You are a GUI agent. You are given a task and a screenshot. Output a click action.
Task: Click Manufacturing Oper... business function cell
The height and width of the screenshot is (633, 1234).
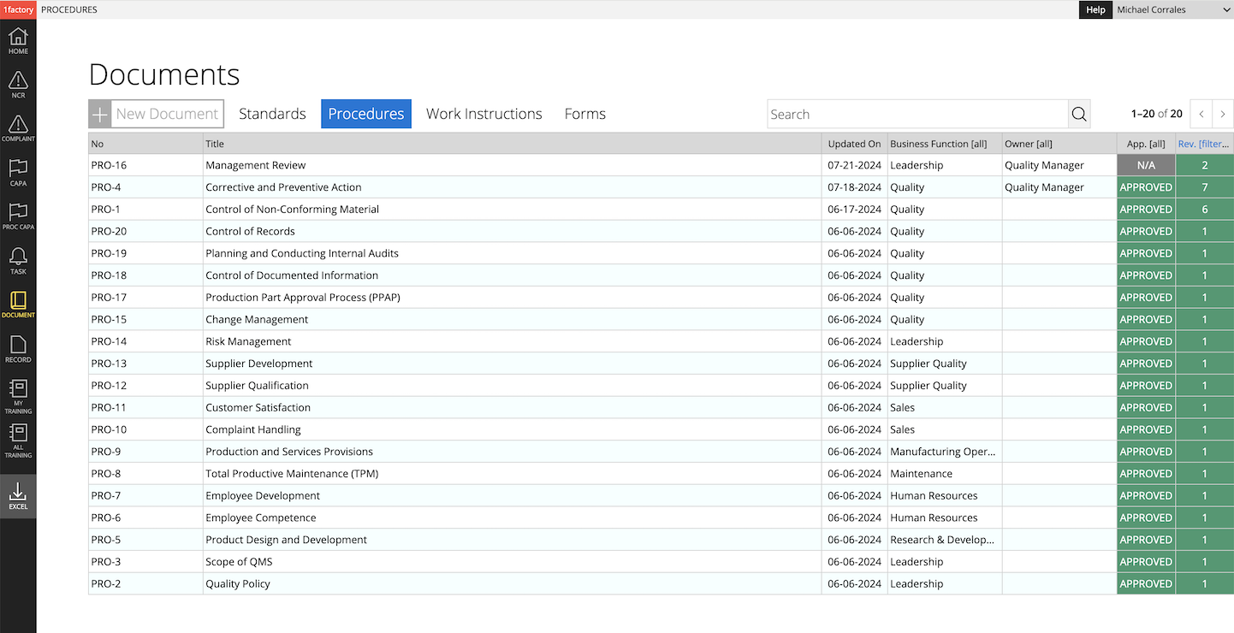[943, 452]
